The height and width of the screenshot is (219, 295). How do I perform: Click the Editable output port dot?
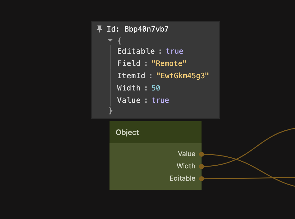(x=201, y=179)
